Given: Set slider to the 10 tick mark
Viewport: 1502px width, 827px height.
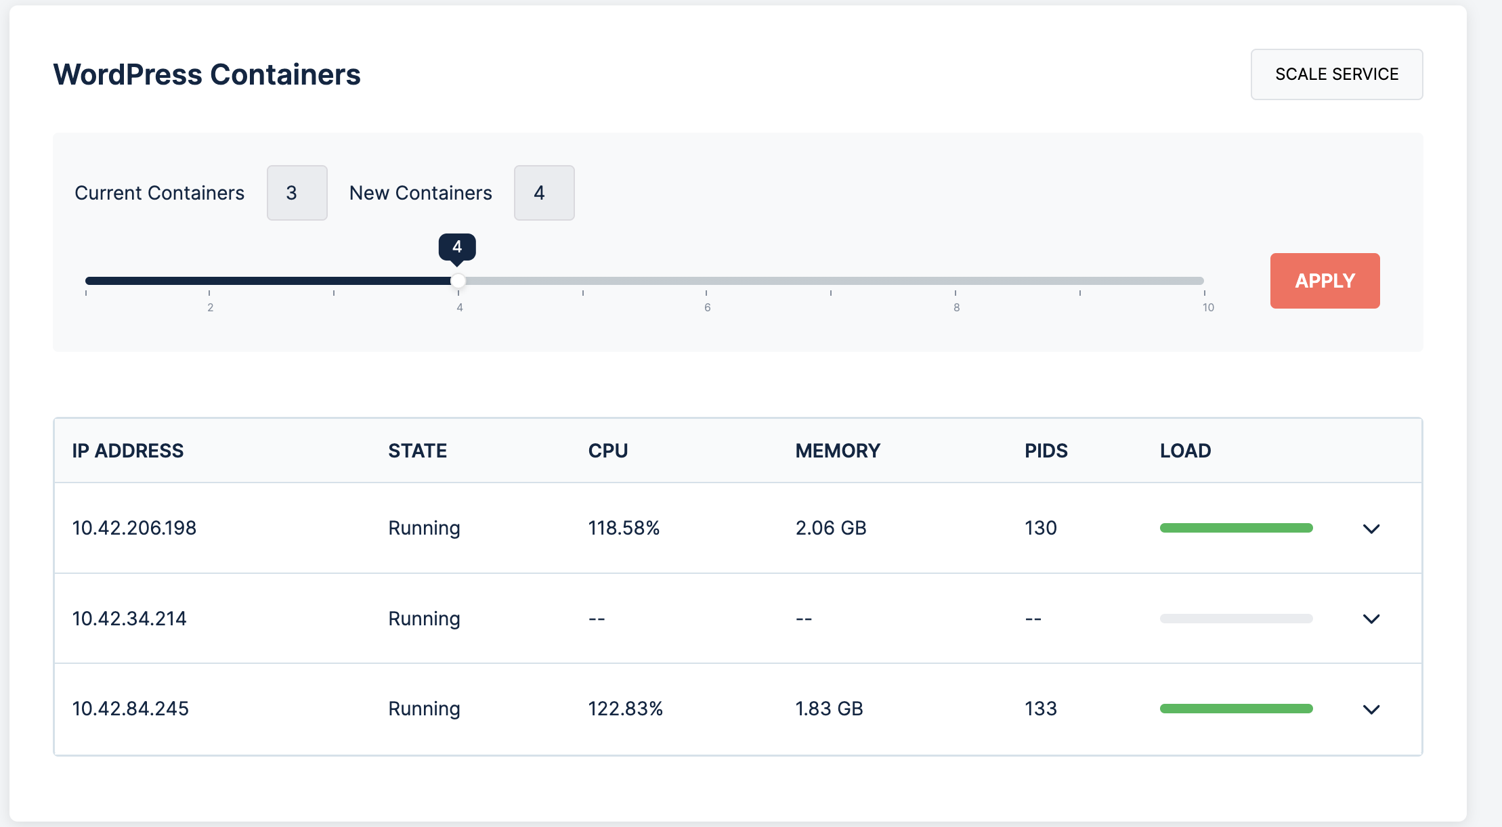Looking at the screenshot, I should pos(1203,281).
